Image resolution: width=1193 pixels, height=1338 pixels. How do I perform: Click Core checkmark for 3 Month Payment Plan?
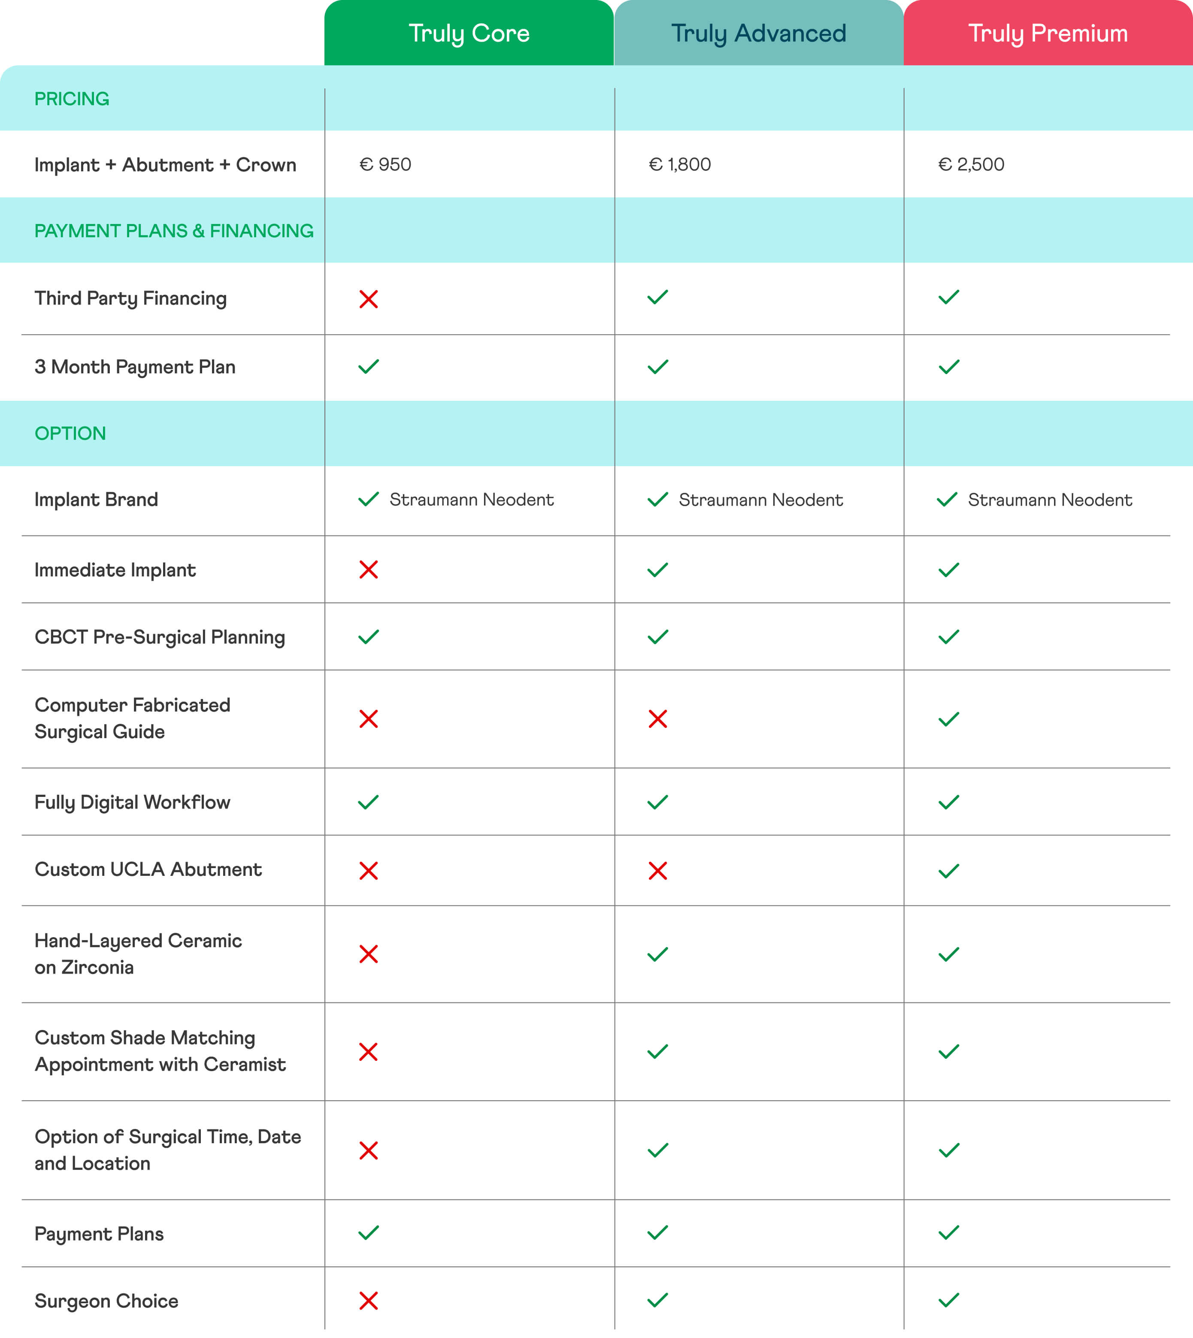(x=368, y=366)
